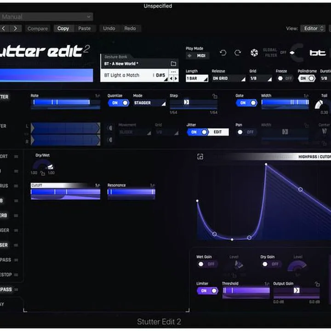Image resolution: width=331 pixels, height=331 pixels.
Task: Click the speaker icon of the R buffer
Action: click(110, 140)
